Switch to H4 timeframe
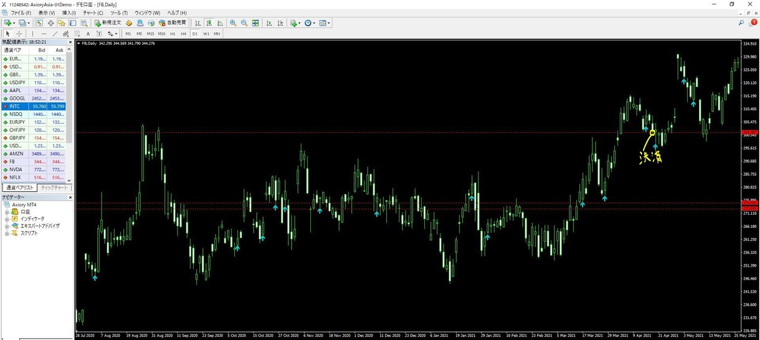The width and height of the screenshot is (760, 340). tap(183, 34)
